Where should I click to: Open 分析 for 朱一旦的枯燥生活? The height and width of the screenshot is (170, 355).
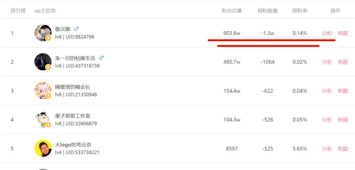[327, 62]
